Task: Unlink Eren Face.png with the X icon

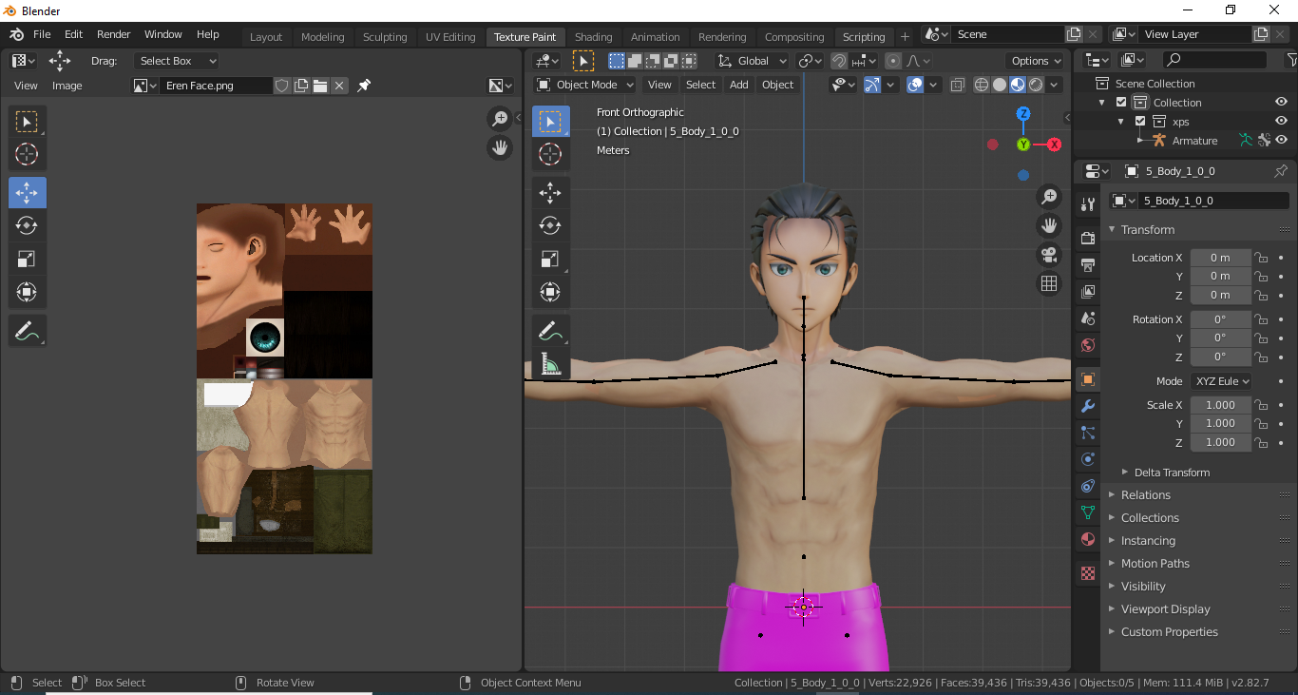Action: pos(339,86)
